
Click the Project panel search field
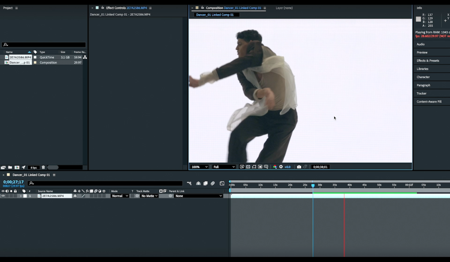[46, 45]
